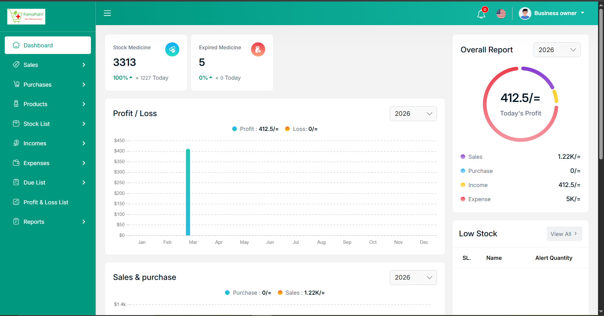Click the blue Purchase legend swatch
Image resolution: width=604 pixels, height=316 pixels.
coord(463,171)
